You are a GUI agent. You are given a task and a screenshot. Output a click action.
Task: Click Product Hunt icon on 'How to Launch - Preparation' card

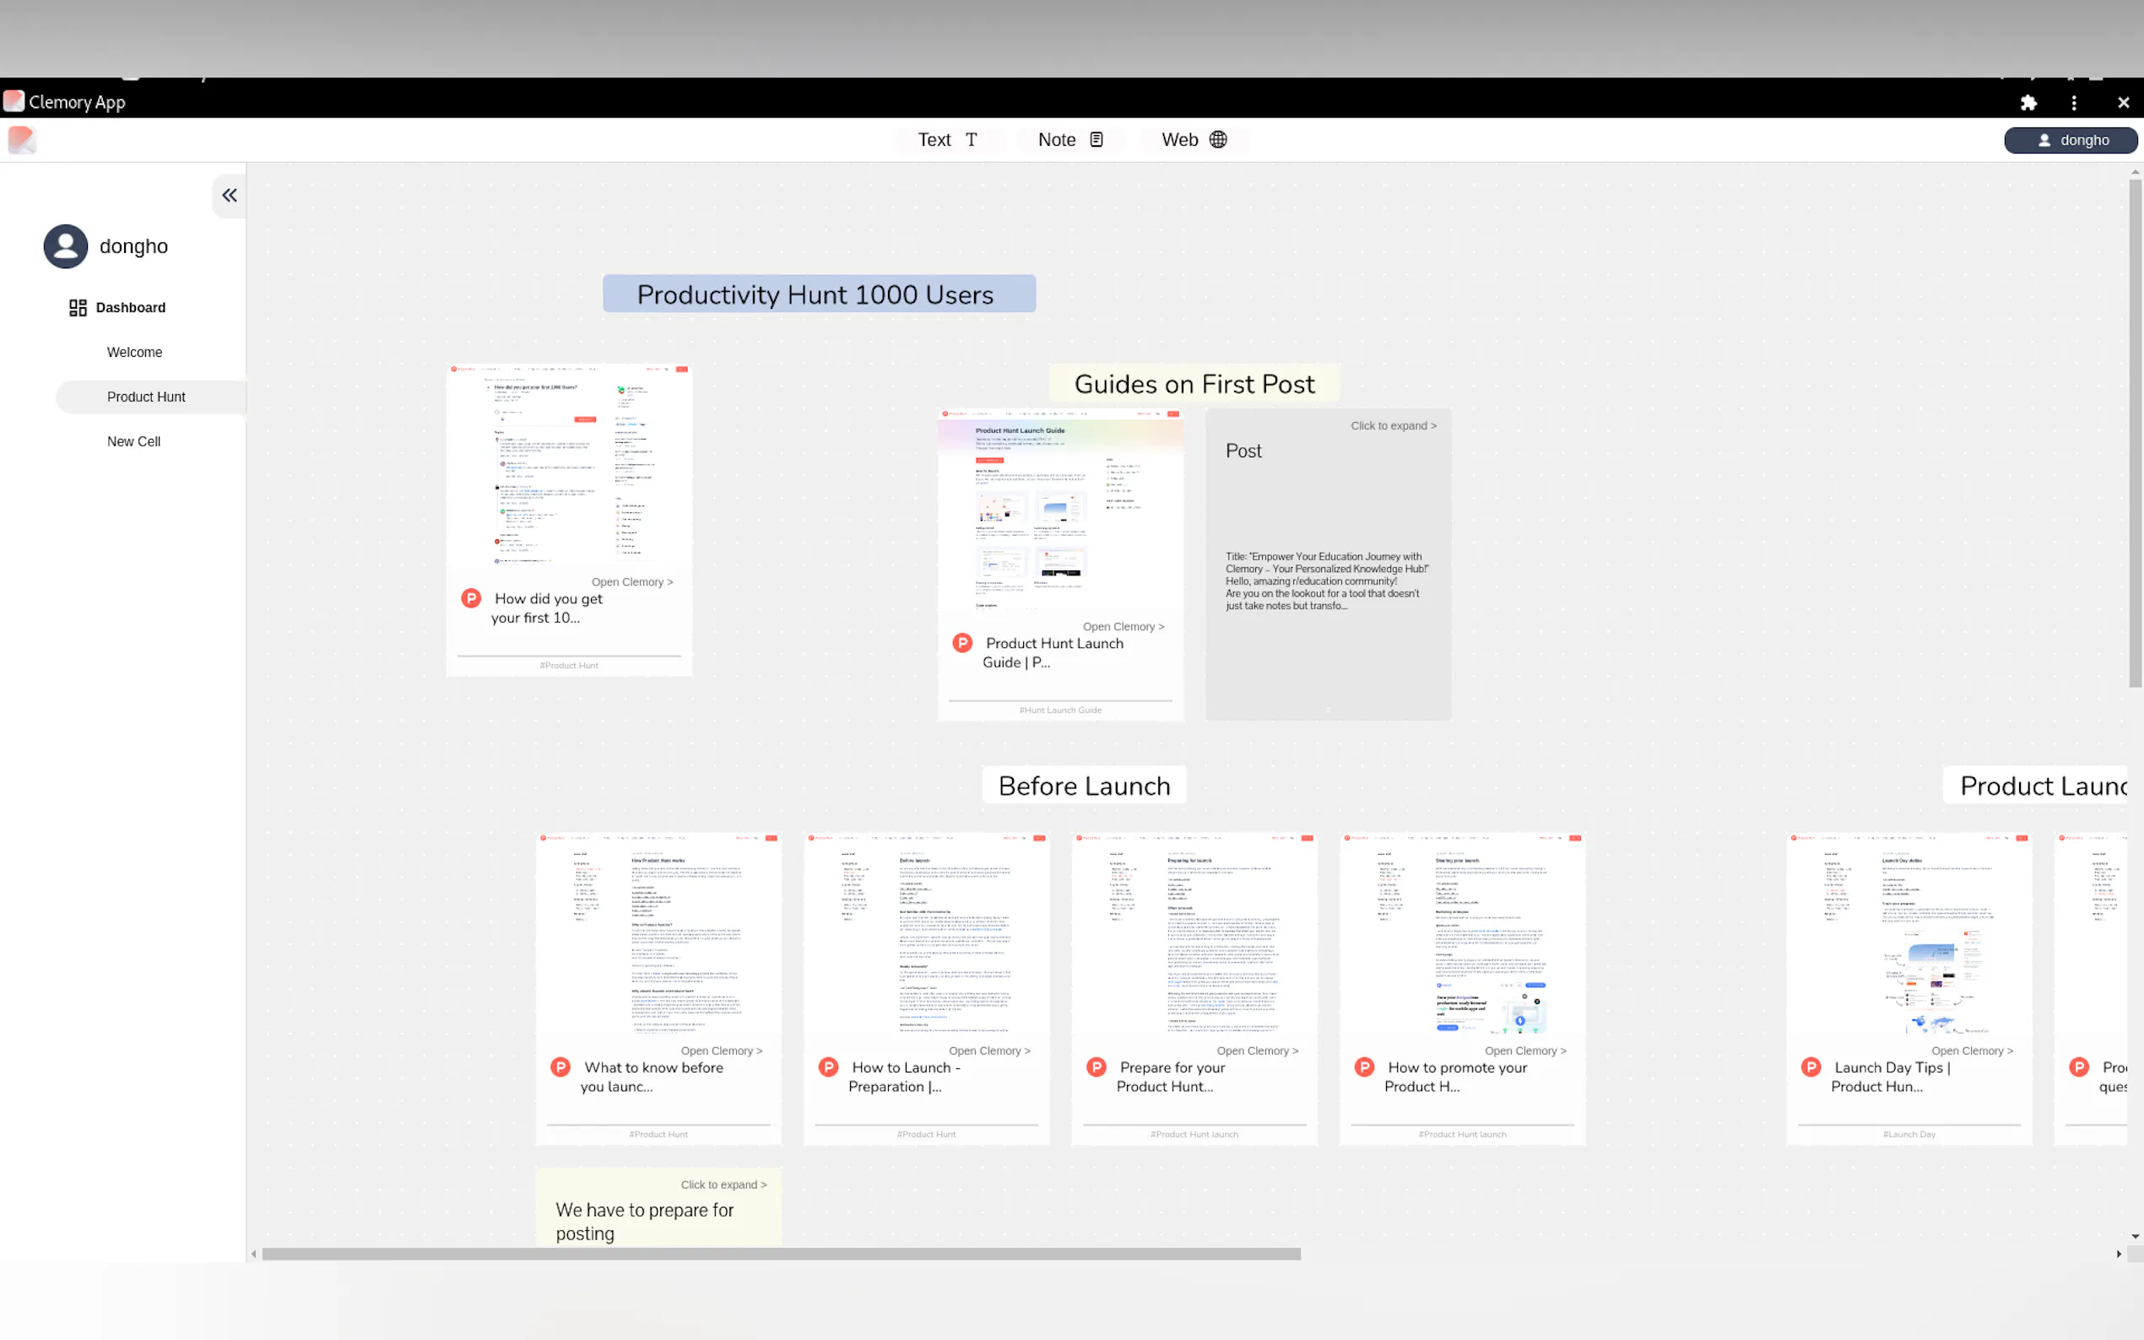point(829,1067)
